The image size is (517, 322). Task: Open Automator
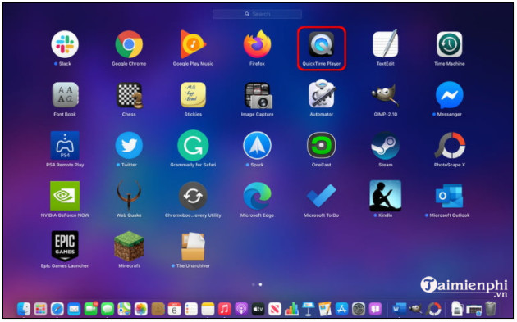[321, 94]
